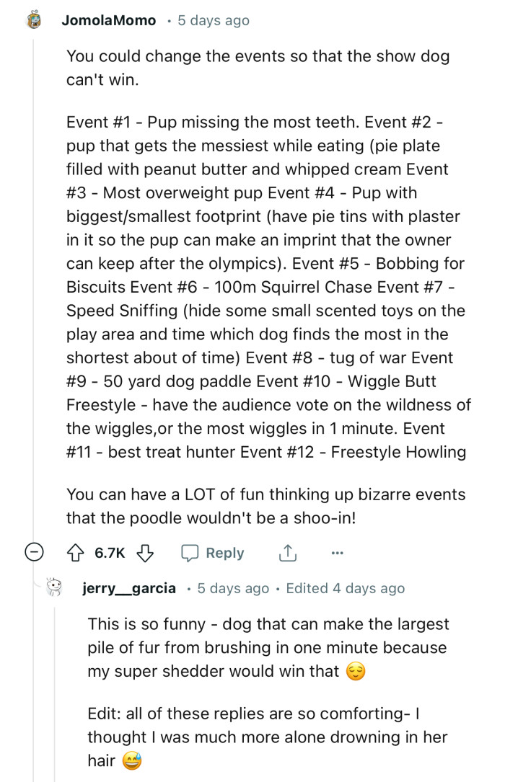Open JomolaMomo's profile via username
Image resolution: width=505 pixels, height=782 pixels.
point(108,20)
